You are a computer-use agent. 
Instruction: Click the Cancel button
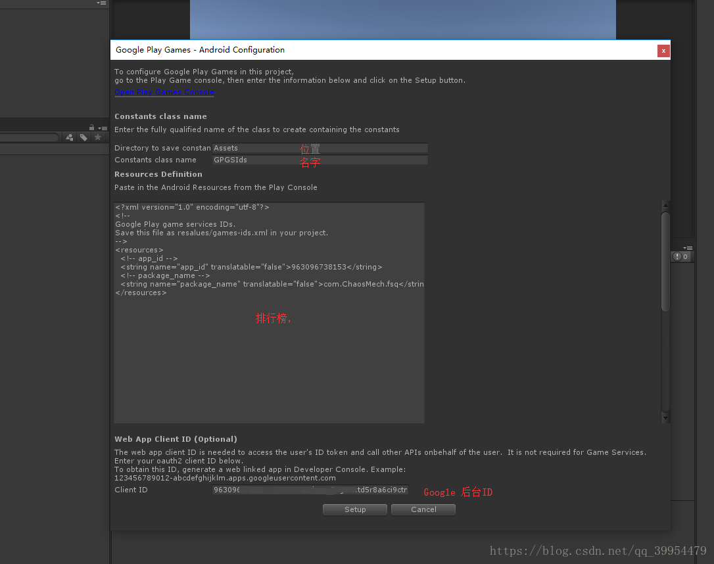tap(423, 509)
